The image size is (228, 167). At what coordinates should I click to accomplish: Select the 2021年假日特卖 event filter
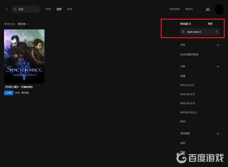(x=189, y=54)
